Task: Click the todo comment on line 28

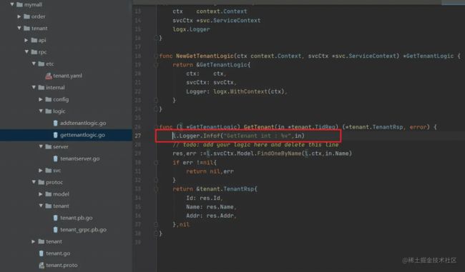Action: 255,144
